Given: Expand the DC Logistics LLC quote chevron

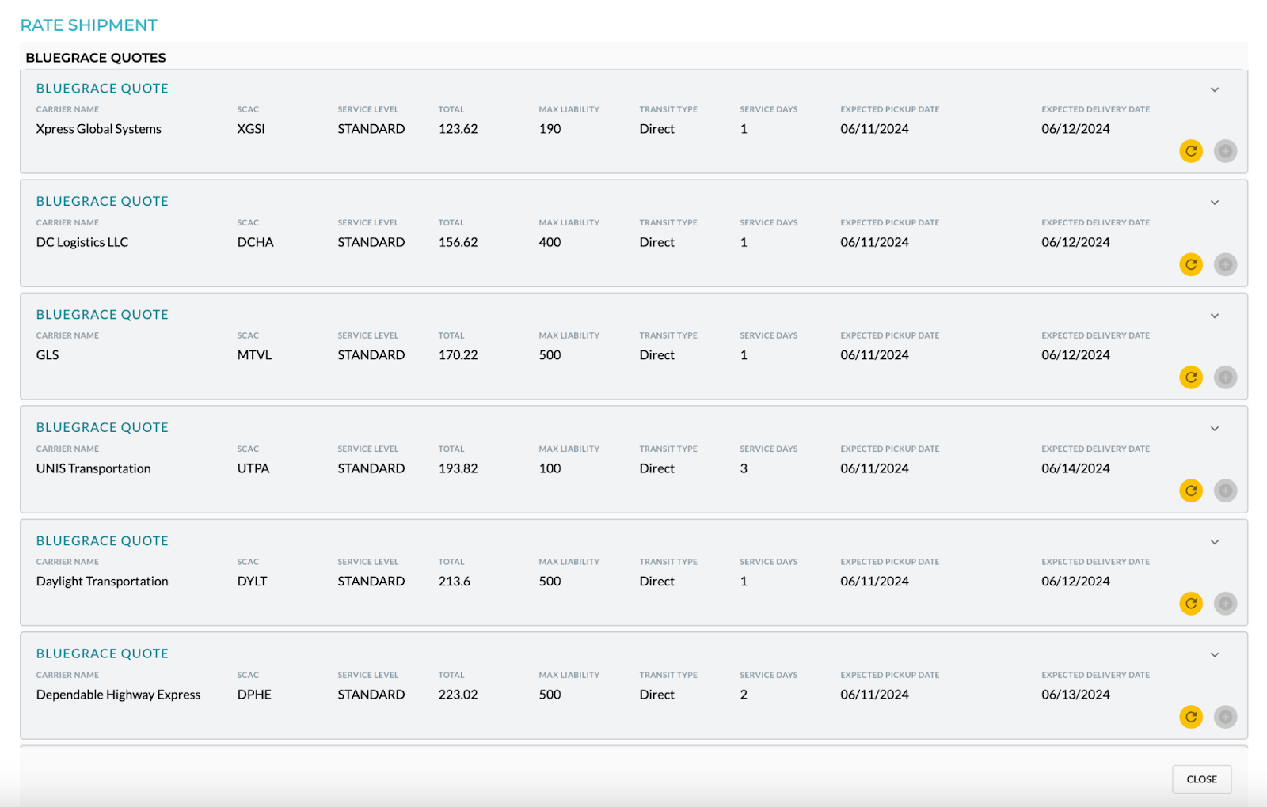Looking at the screenshot, I should [1215, 203].
